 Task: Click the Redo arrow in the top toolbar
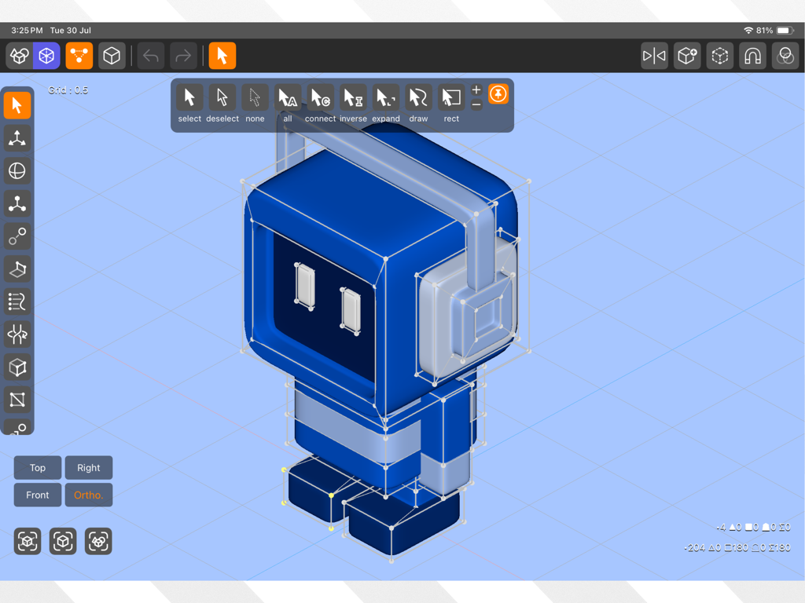183,56
